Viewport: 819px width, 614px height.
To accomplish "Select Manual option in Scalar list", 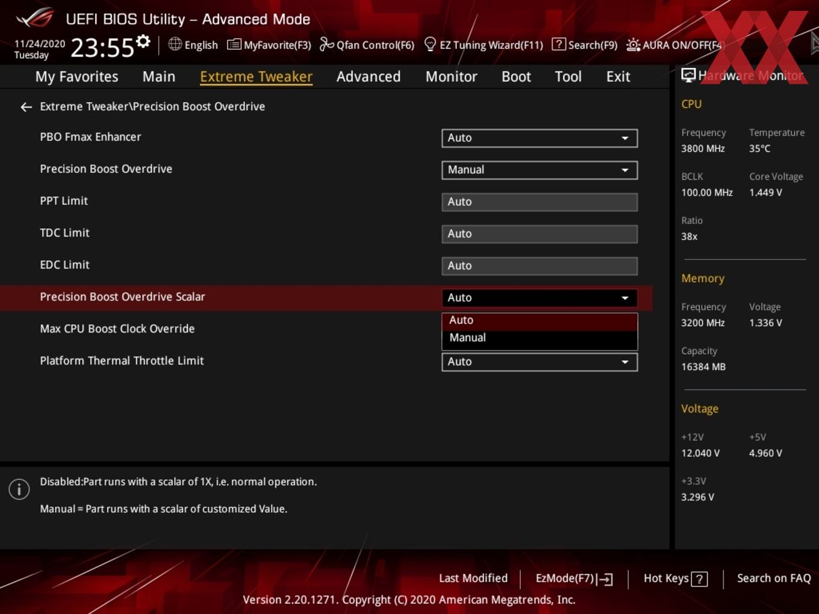I will pos(540,338).
